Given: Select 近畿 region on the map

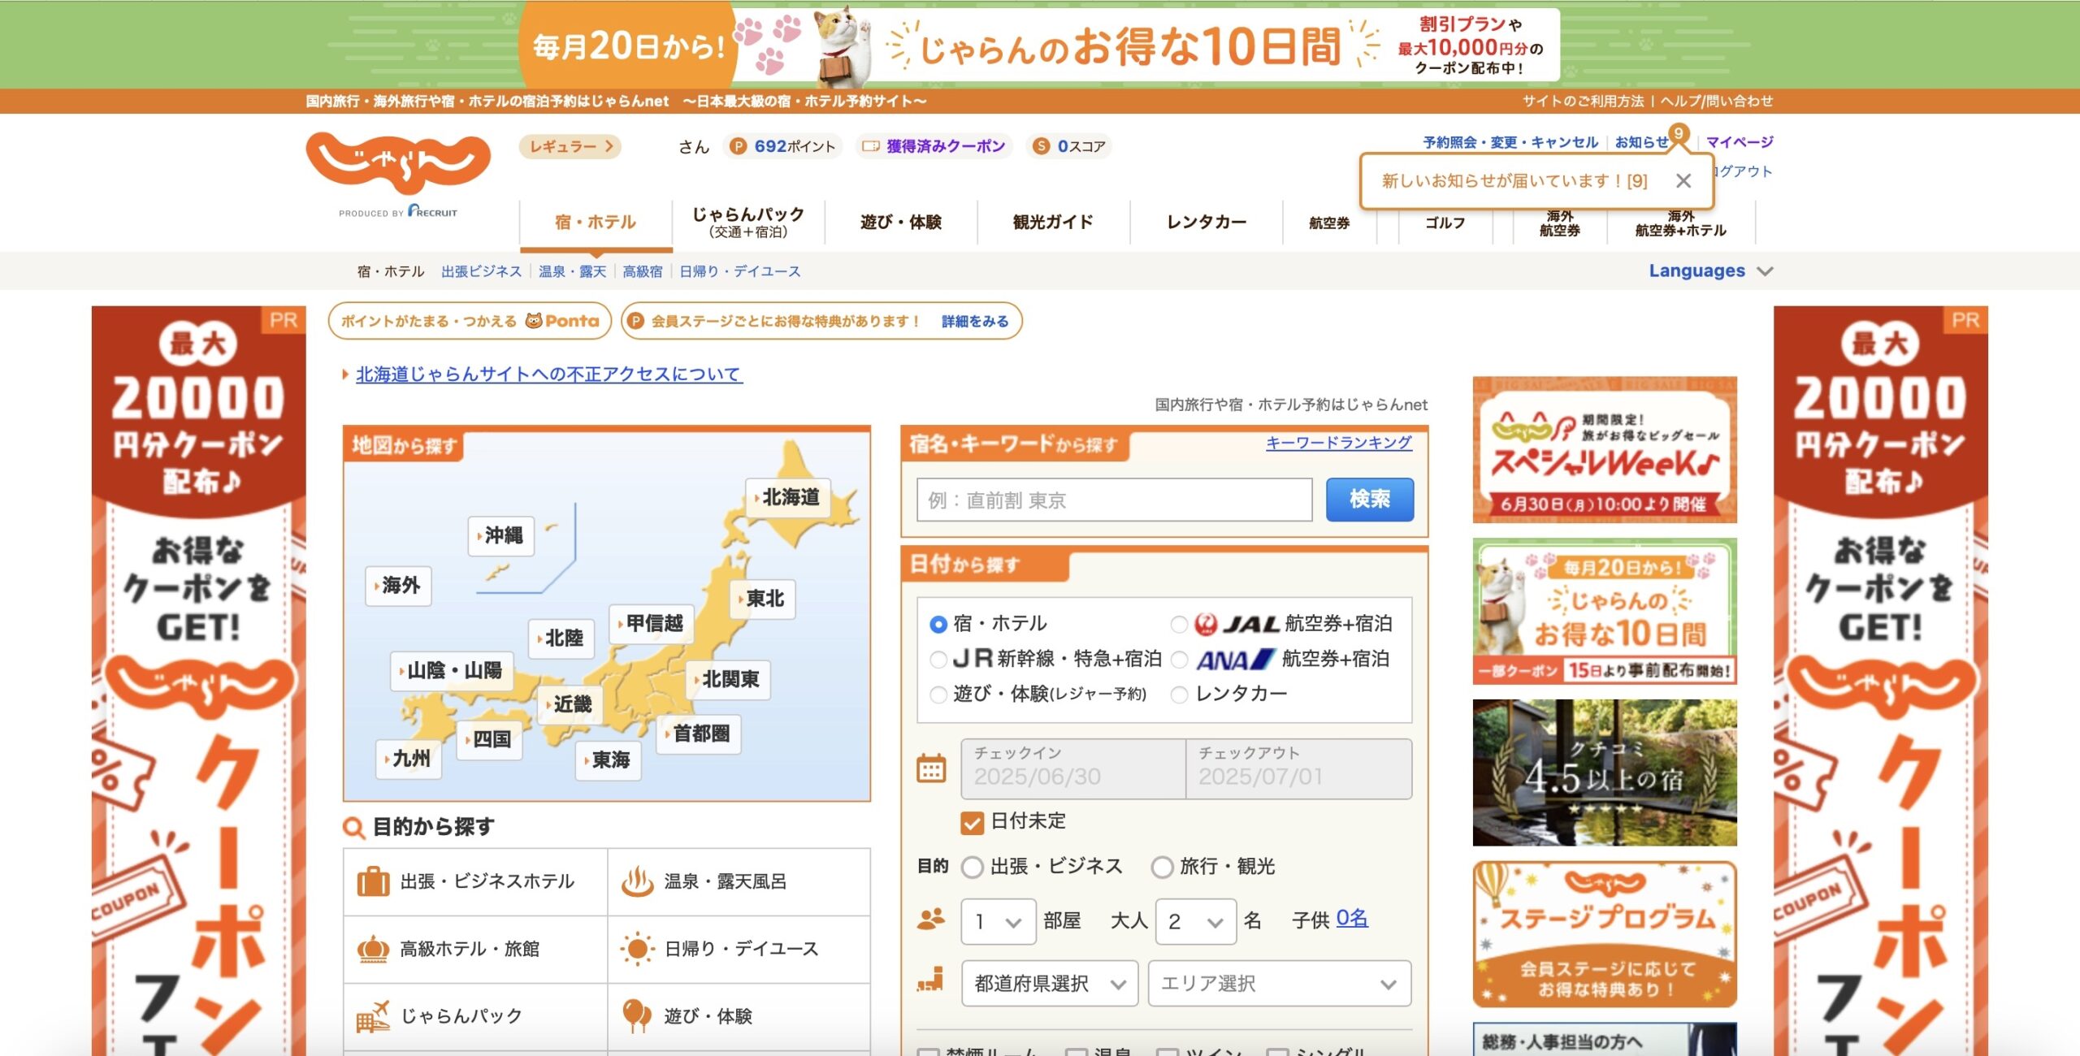Looking at the screenshot, I should [570, 704].
